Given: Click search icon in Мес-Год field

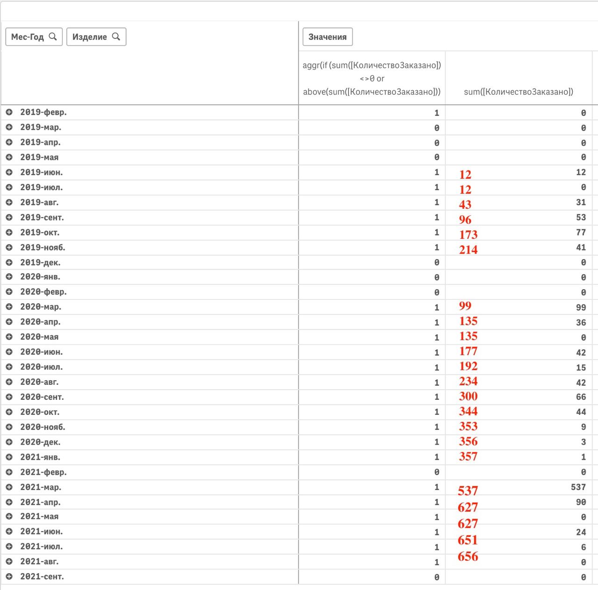Looking at the screenshot, I should point(53,36).
